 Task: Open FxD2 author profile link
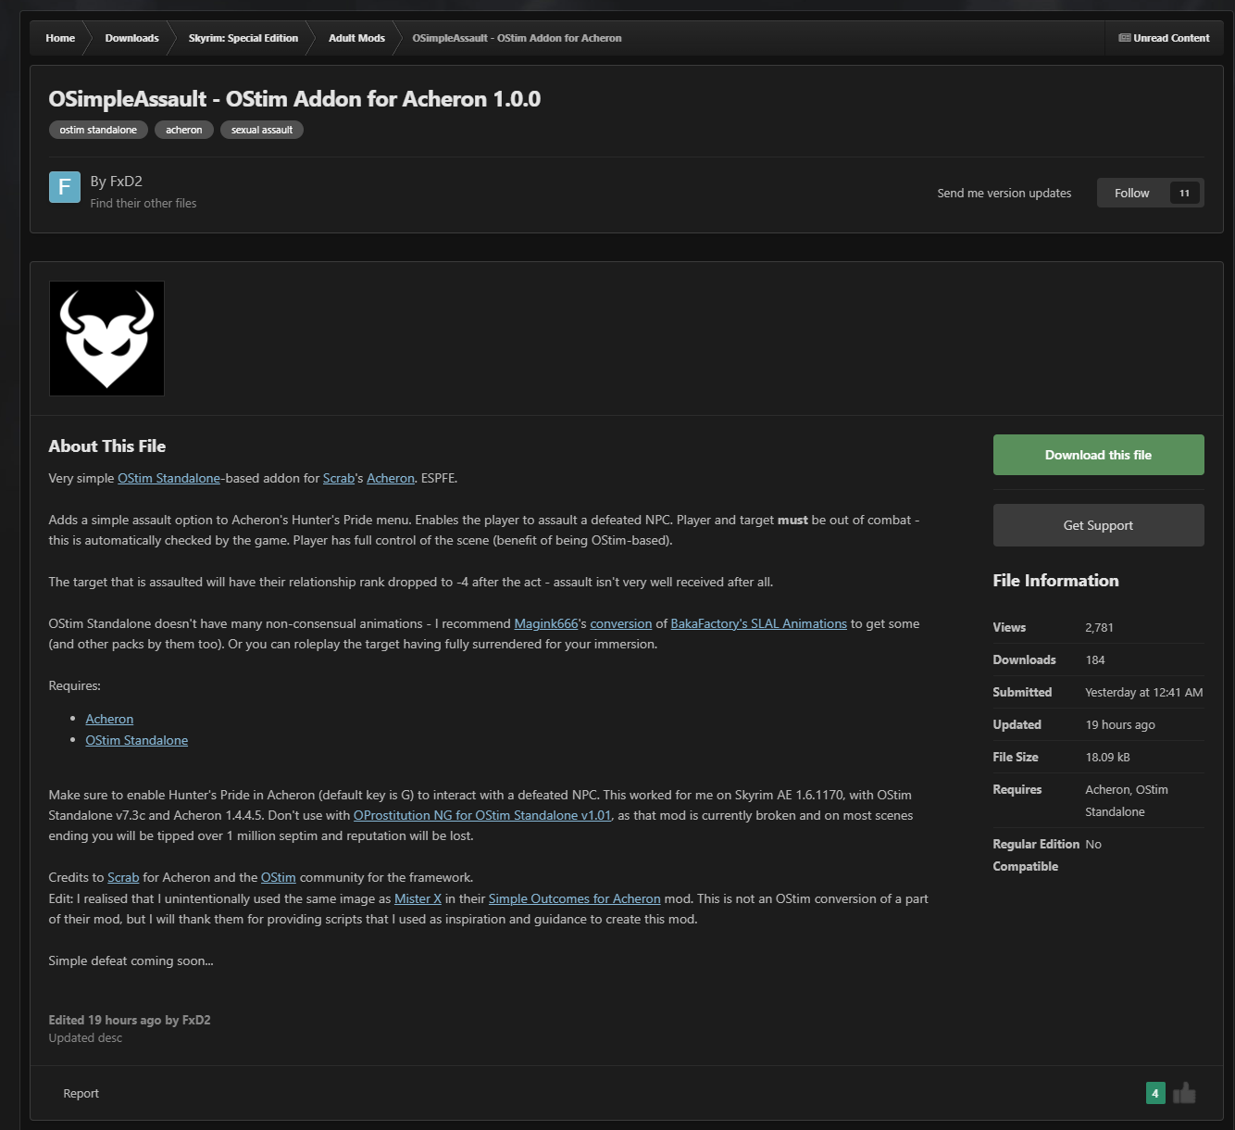(x=126, y=182)
